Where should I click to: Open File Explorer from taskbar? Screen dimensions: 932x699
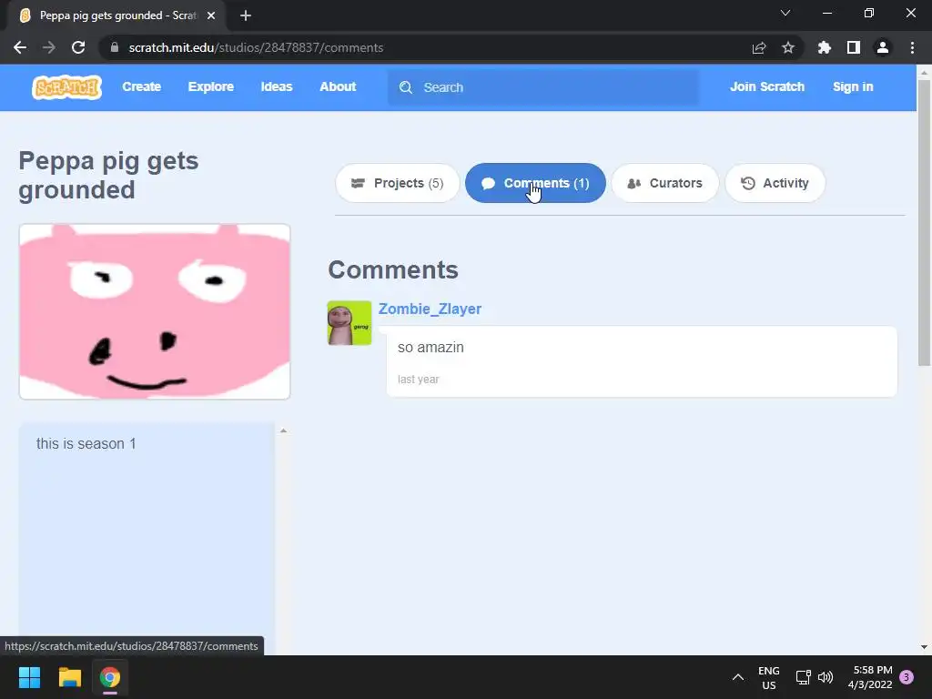(x=69, y=677)
